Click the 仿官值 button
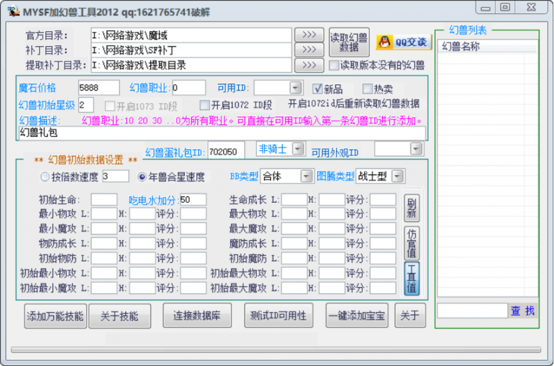 (x=411, y=244)
